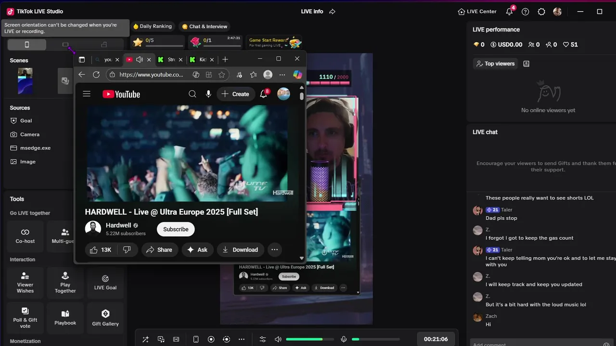Start a Co-host session

(x=25, y=236)
